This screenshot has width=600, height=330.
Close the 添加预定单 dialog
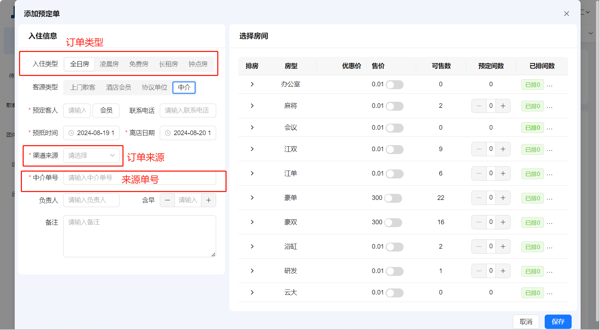point(566,14)
